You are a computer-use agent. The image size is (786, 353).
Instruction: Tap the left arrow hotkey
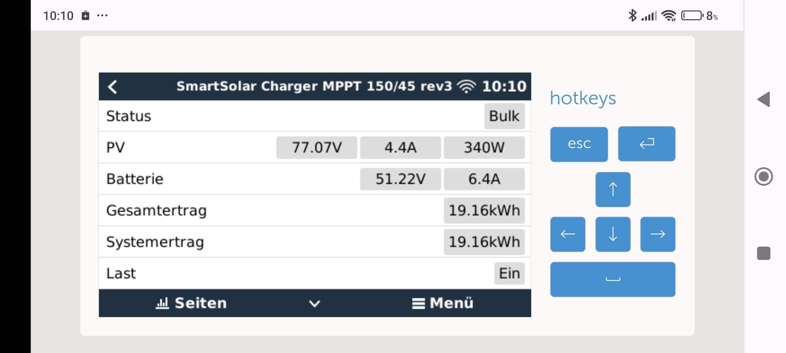pyautogui.click(x=568, y=234)
